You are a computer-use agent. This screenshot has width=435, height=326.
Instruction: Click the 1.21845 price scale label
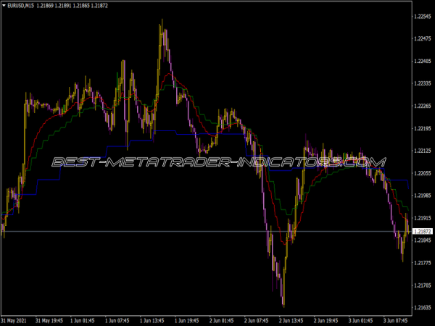coord(423,241)
